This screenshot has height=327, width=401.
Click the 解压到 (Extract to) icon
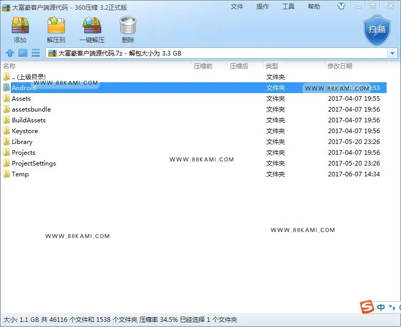[56, 25]
